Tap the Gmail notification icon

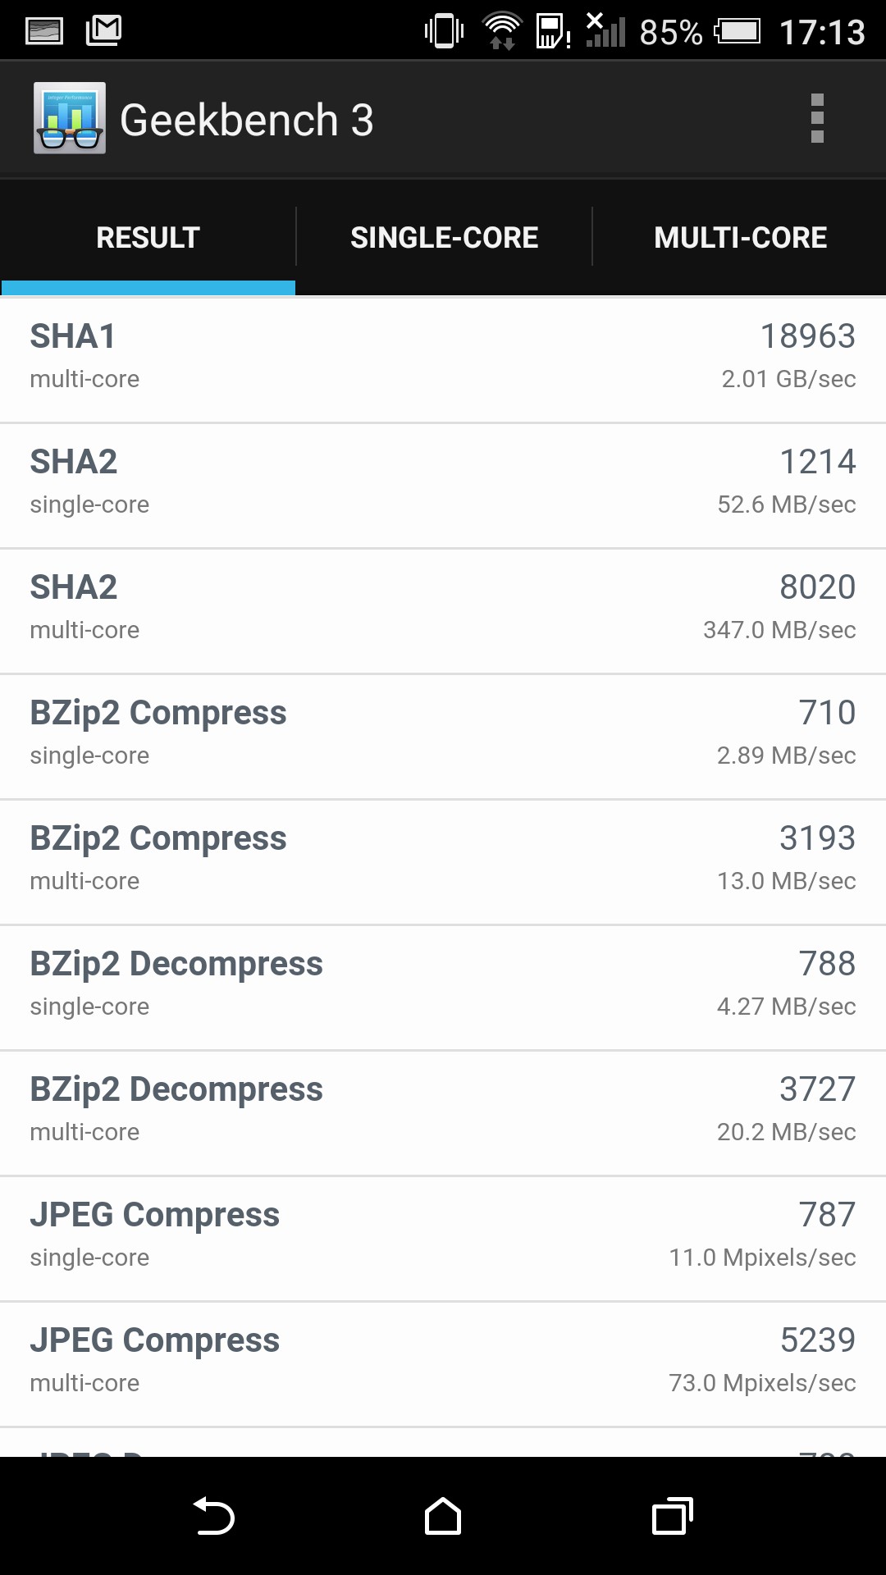tap(103, 31)
